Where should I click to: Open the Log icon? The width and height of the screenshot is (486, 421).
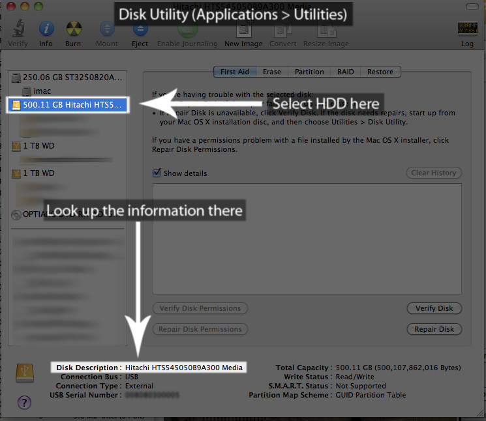(x=467, y=28)
